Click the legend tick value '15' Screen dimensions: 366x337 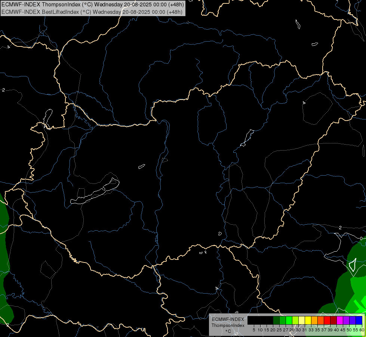coord(267,330)
